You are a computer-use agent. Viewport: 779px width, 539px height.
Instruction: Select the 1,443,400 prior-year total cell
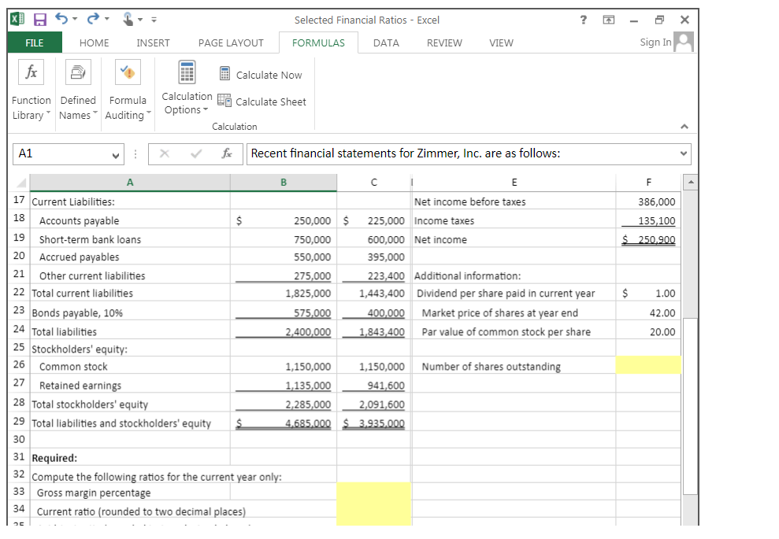click(x=373, y=293)
